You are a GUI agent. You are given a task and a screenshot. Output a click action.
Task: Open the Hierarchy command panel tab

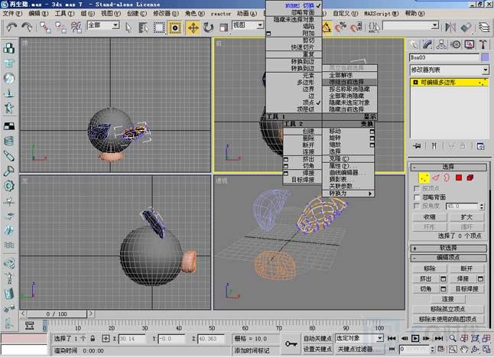click(441, 44)
